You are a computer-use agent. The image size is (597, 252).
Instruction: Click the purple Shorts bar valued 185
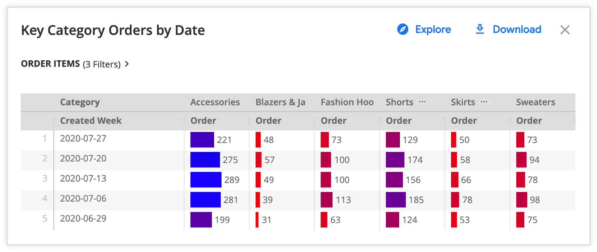395,200
